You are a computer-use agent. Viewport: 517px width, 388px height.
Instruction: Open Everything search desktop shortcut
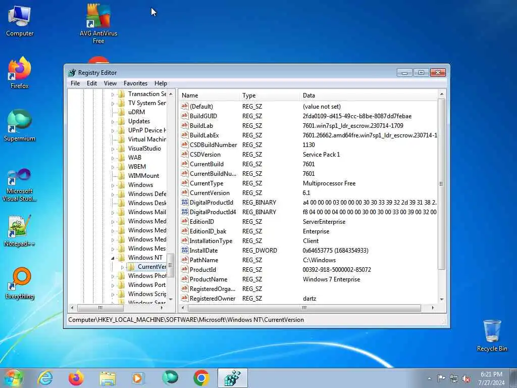[20, 283]
